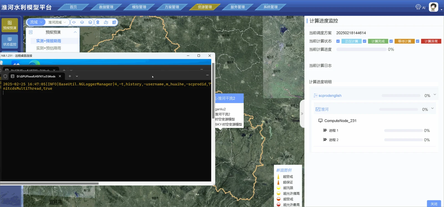Collapse the scprodenglish progress row
This screenshot has width=444, height=207.
[435, 95]
